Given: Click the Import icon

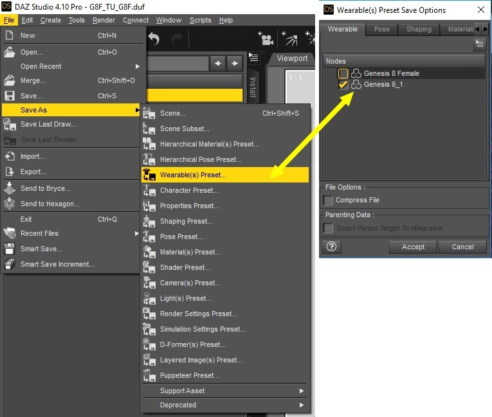Looking at the screenshot, I should pos(10,156).
